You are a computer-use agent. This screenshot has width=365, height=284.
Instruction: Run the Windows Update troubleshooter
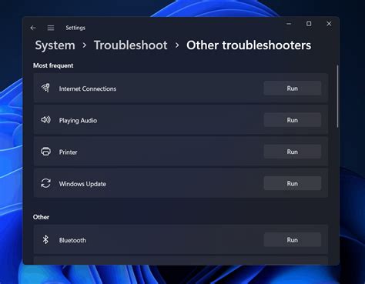(x=293, y=183)
